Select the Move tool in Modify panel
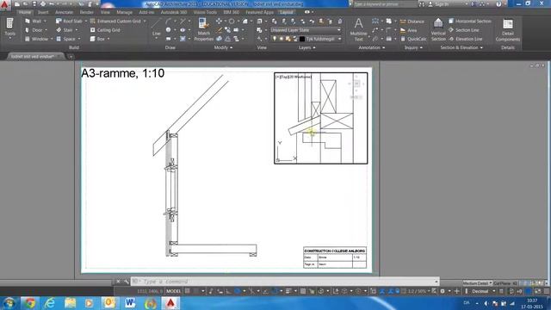This screenshot has height=310, width=551. tap(219, 21)
